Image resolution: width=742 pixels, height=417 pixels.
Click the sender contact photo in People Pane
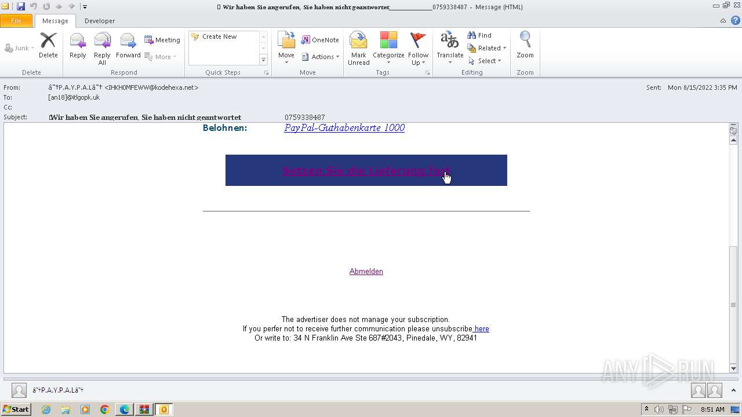pyautogui.click(x=19, y=391)
